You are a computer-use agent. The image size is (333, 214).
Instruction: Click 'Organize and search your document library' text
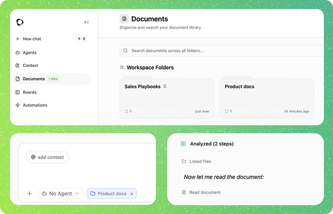(x=160, y=28)
